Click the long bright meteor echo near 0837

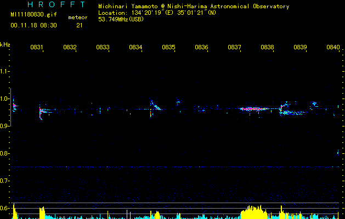tap(253, 109)
